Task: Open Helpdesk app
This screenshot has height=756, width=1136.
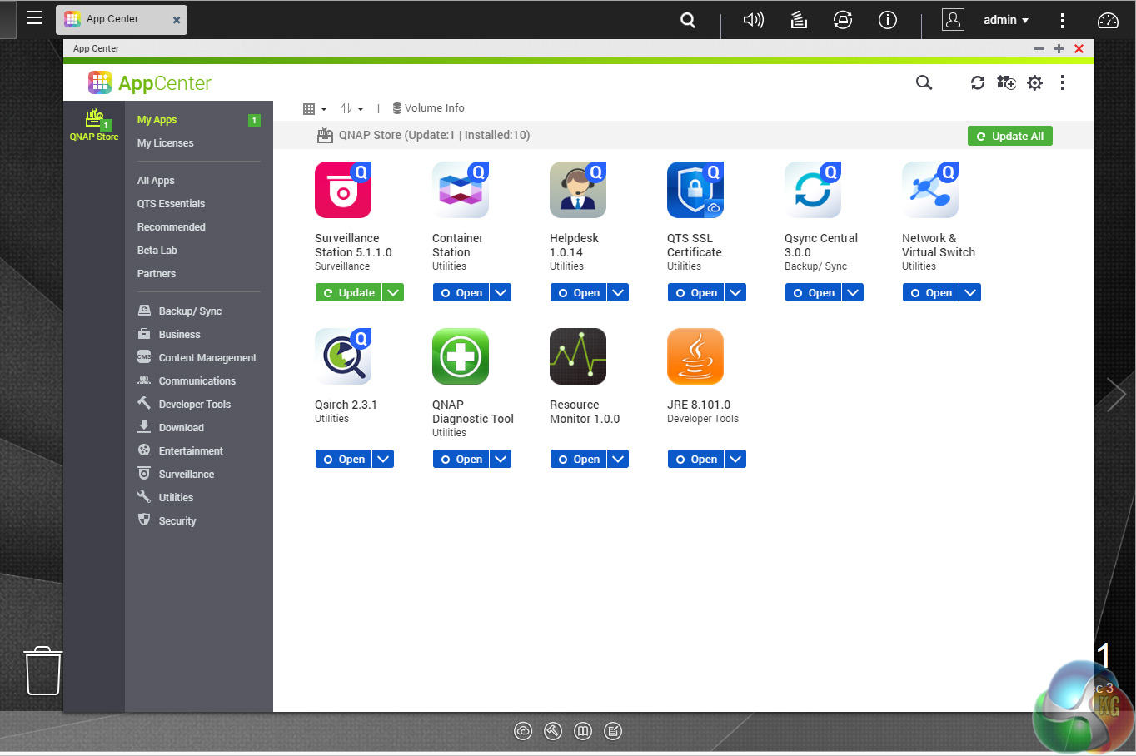Action: tap(578, 293)
